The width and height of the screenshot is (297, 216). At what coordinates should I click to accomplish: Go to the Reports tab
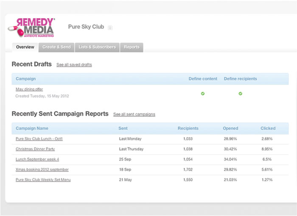point(132,47)
